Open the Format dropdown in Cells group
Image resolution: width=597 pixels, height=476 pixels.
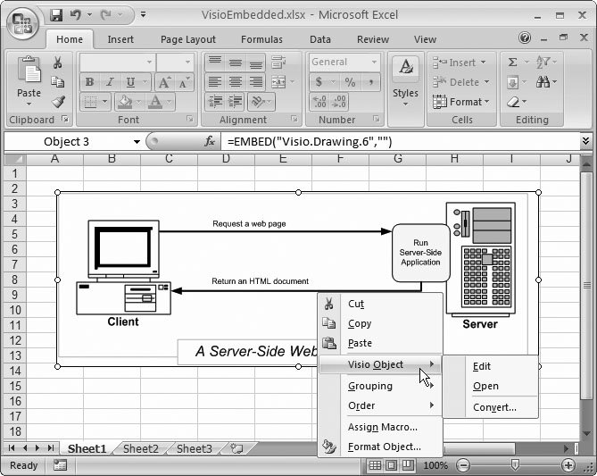click(461, 102)
